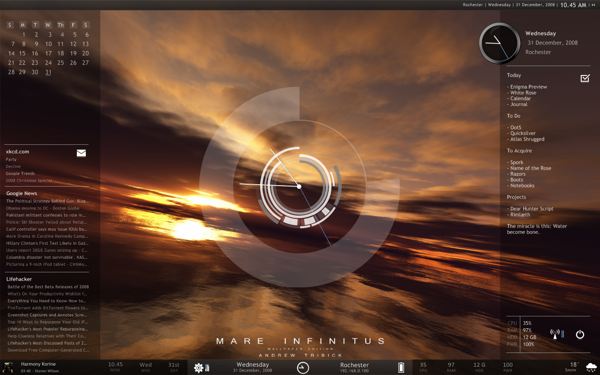This screenshot has height=375, width=600.
Task: Click 'Enigma Preview' in the Today list
Action: (528, 87)
